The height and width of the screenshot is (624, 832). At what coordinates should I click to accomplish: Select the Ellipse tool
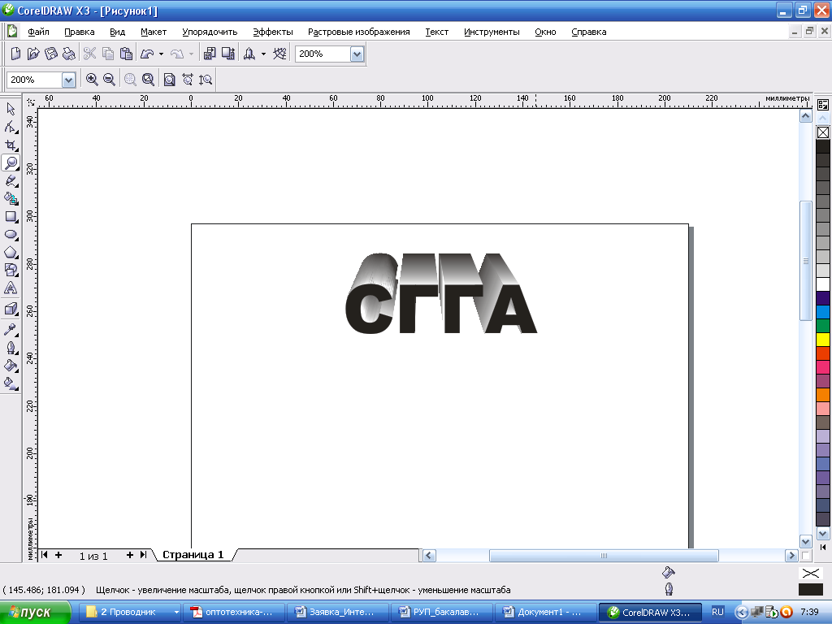pos(11,235)
